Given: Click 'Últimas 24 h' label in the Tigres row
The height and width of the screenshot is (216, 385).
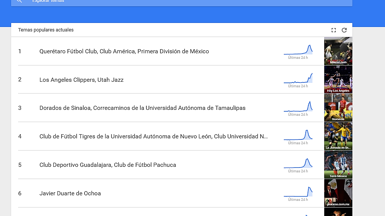Looking at the screenshot, I should pos(298,143).
